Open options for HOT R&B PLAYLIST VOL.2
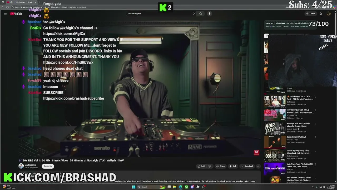This screenshot has width=337, height=190. [316, 110]
